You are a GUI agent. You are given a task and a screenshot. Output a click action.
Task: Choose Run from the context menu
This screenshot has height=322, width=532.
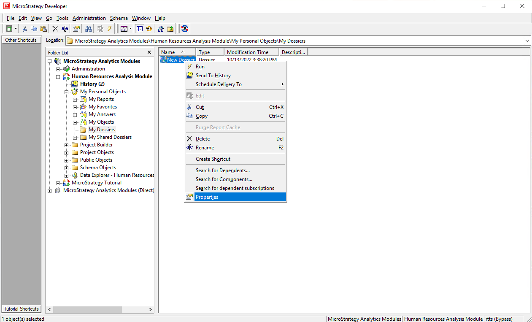235,67
